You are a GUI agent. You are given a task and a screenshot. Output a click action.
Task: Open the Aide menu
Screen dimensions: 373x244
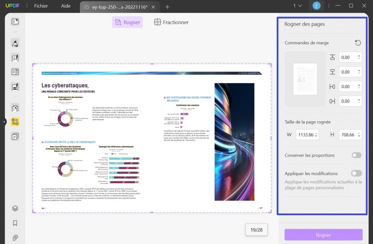click(x=66, y=6)
